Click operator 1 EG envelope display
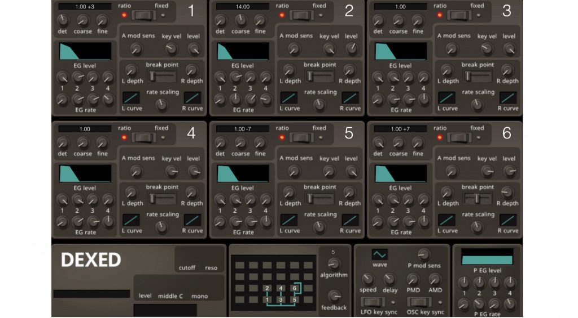The height and width of the screenshot is (318, 578). coord(85,51)
